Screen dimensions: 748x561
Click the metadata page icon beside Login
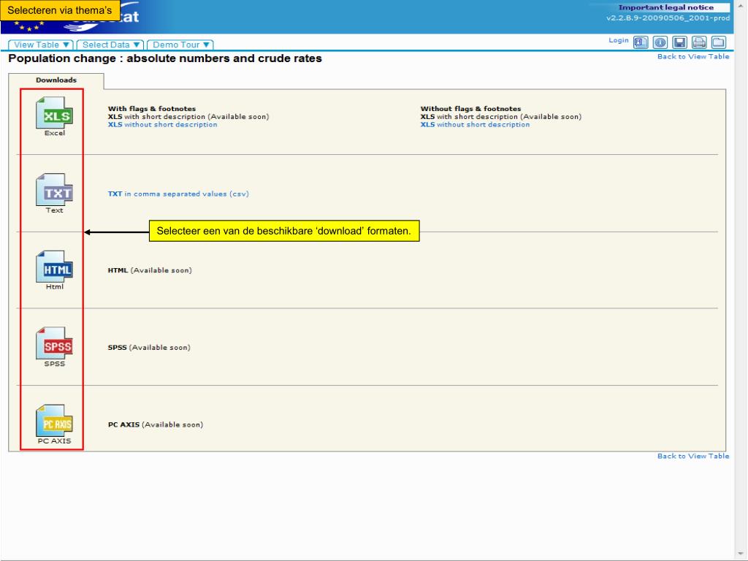point(640,42)
